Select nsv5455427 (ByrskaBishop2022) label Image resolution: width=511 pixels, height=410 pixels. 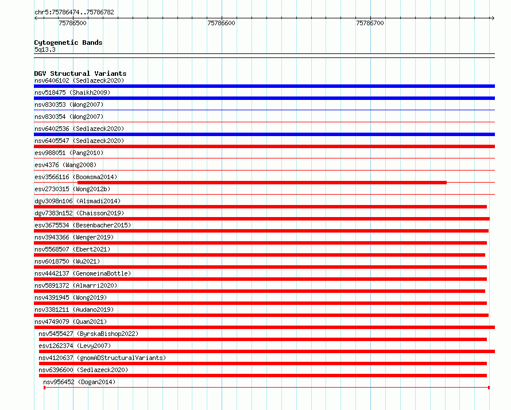pos(88,334)
